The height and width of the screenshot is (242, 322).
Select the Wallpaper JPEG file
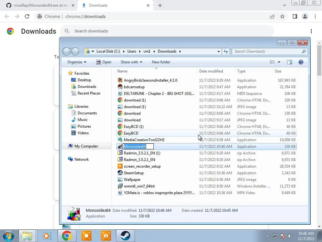point(206,179)
